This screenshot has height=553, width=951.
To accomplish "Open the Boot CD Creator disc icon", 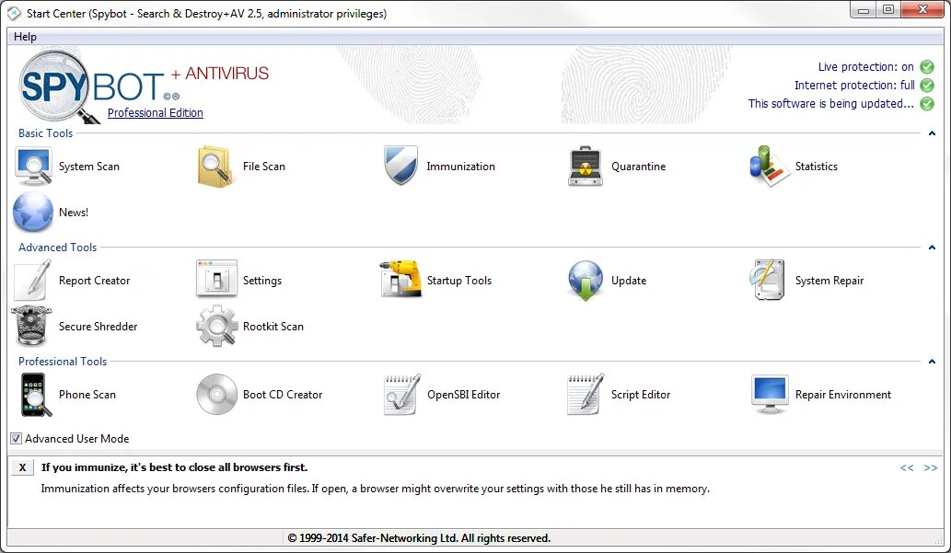I will click(x=216, y=394).
